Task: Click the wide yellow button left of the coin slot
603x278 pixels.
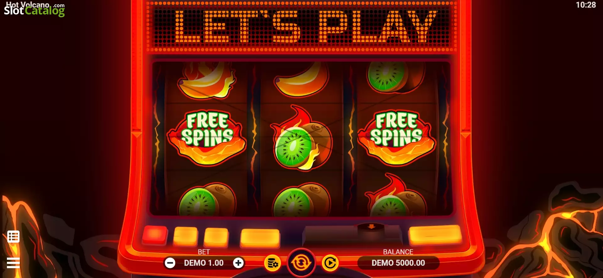Action: (260, 238)
